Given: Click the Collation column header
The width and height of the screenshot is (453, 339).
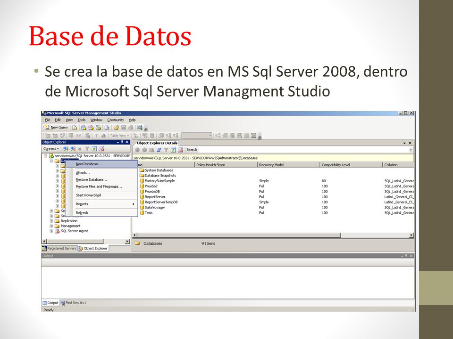Looking at the screenshot, I should tap(398, 165).
